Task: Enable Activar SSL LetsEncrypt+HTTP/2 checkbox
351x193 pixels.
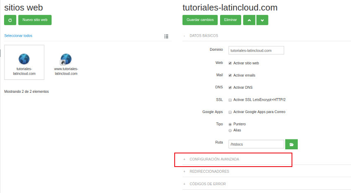Action: (230, 100)
